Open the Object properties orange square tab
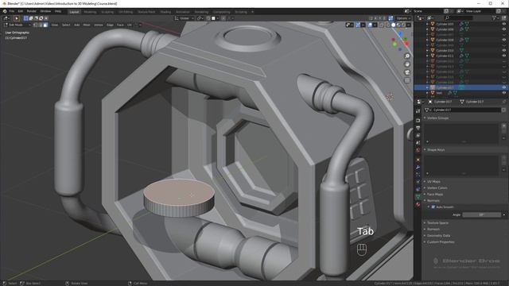 click(418, 160)
